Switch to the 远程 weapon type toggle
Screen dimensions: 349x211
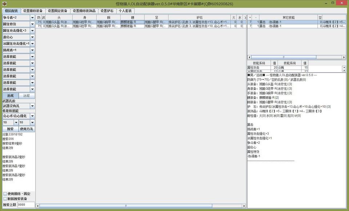(x=27, y=96)
